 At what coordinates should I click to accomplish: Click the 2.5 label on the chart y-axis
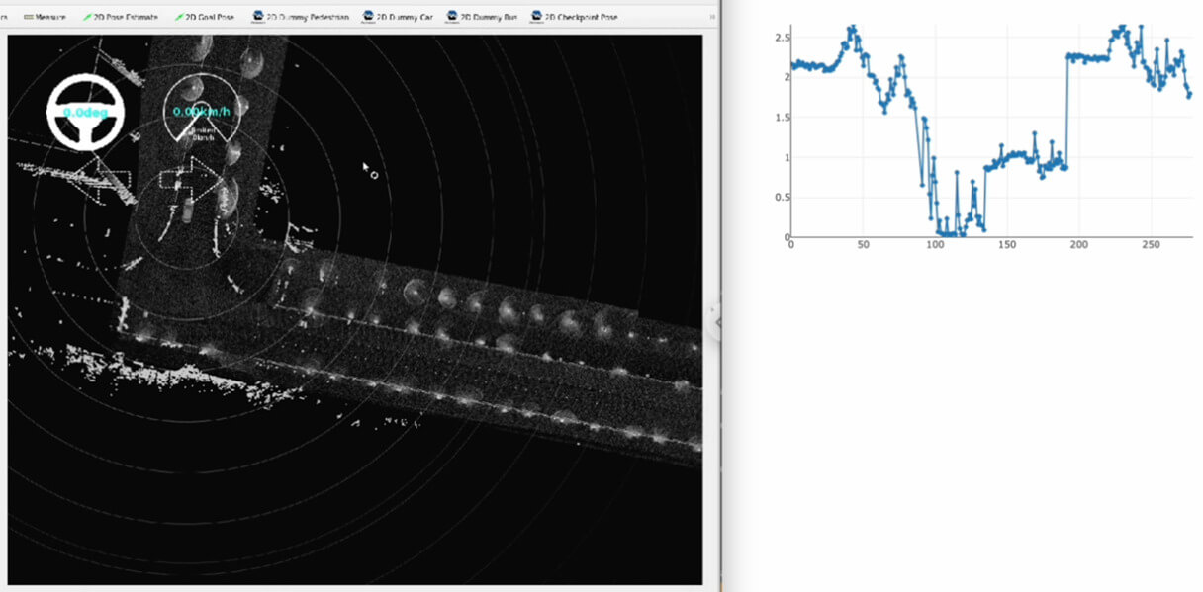[x=782, y=38]
